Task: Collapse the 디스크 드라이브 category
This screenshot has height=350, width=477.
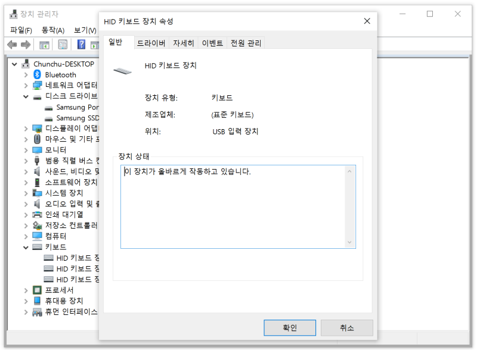Action: pos(26,97)
